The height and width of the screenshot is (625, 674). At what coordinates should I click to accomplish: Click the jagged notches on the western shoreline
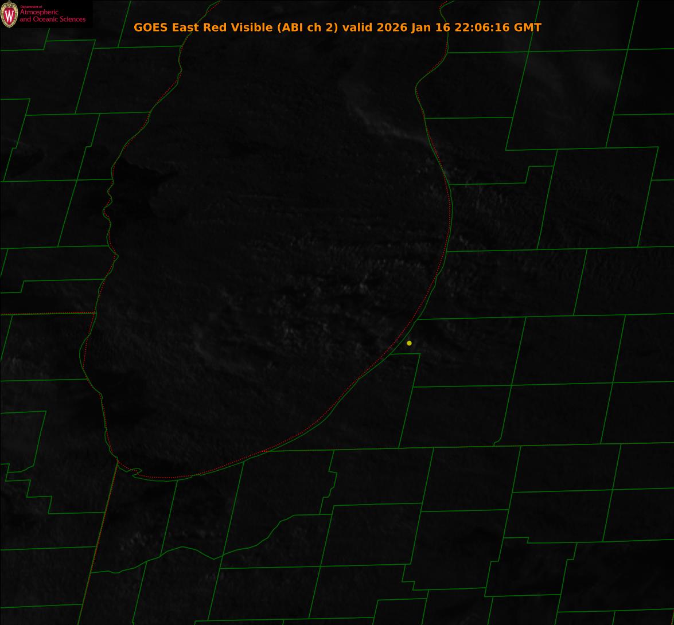pyautogui.click(x=108, y=206)
